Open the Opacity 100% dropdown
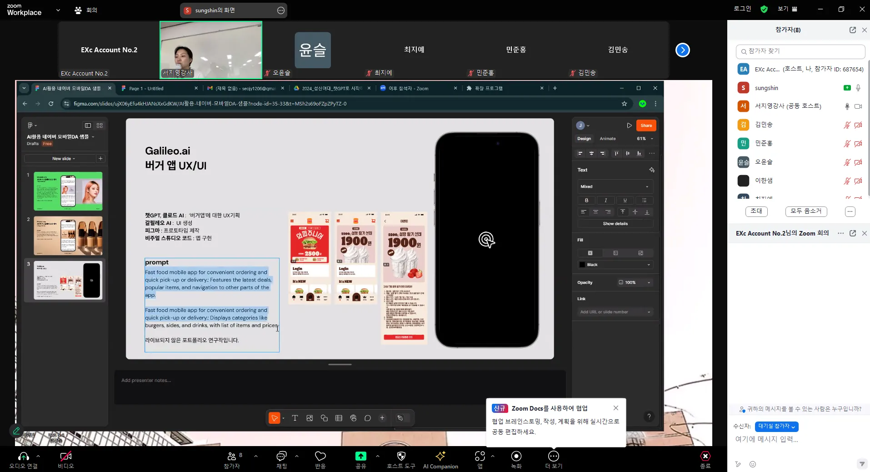 point(635,282)
